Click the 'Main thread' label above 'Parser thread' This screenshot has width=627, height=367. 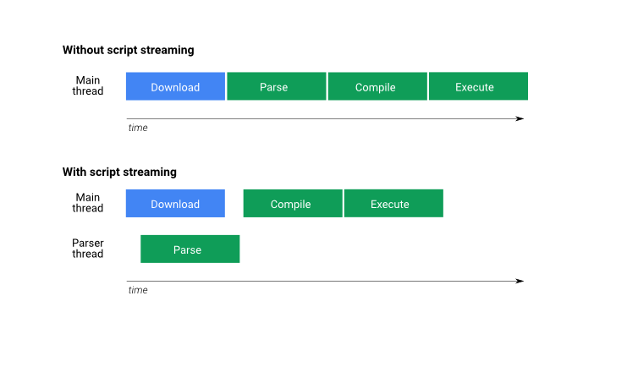87,203
